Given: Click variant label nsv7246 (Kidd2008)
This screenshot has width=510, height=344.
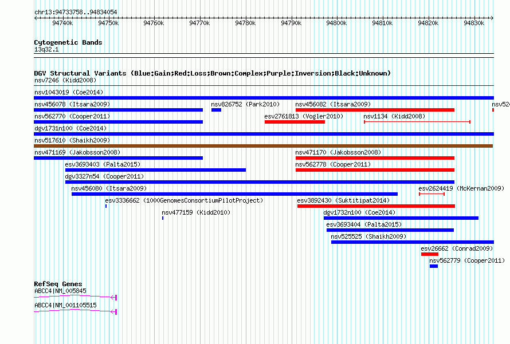Looking at the screenshot, I should pyautogui.click(x=65, y=80).
